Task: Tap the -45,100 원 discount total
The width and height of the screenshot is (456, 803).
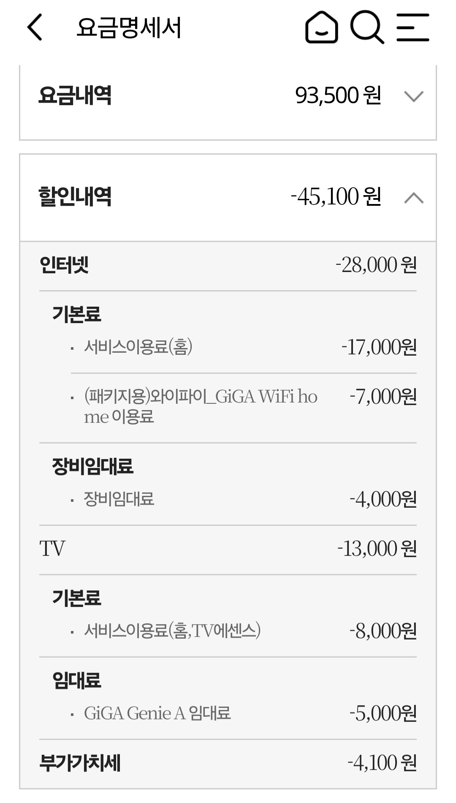Action: point(336,197)
